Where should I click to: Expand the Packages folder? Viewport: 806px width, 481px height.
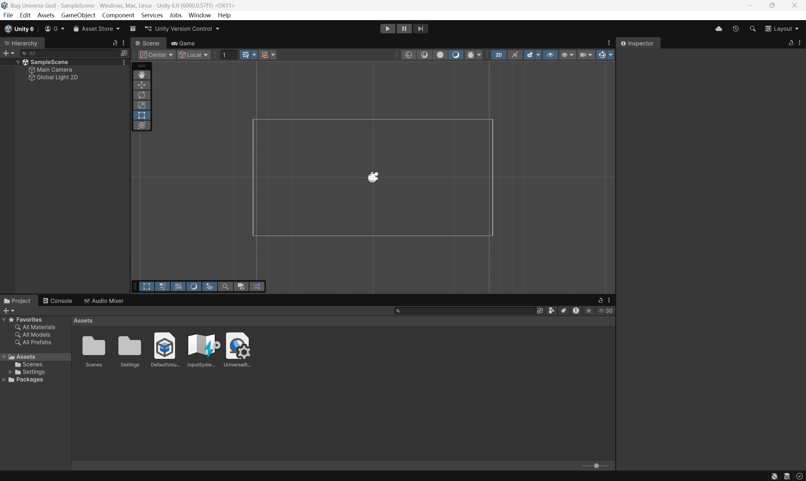click(4, 380)
